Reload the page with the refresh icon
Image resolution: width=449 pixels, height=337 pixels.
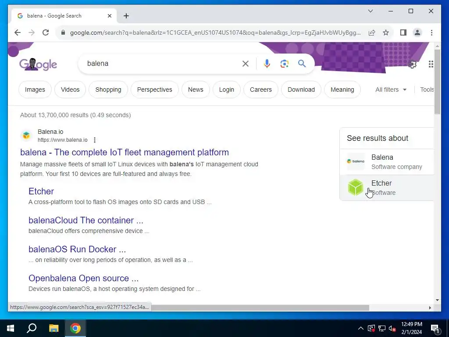(46, 32)
